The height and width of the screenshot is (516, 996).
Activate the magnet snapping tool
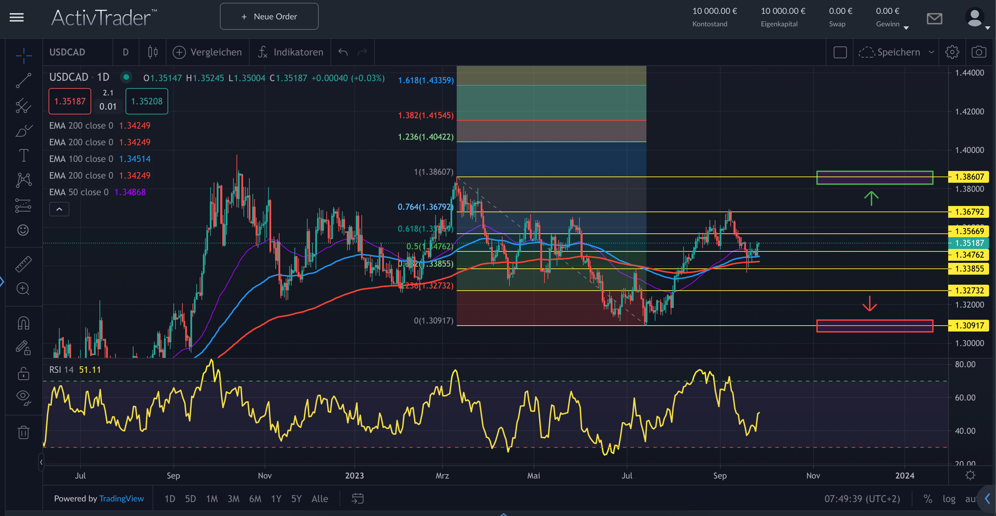click(23, 323)
